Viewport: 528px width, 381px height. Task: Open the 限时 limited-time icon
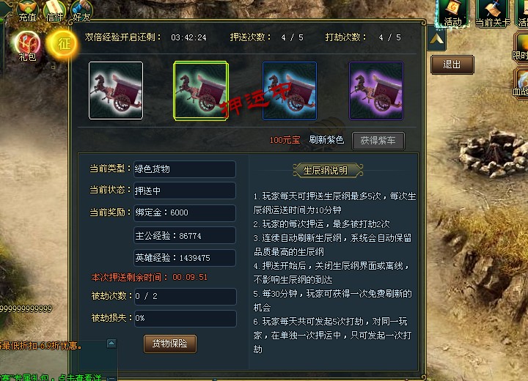coord(521,48)
